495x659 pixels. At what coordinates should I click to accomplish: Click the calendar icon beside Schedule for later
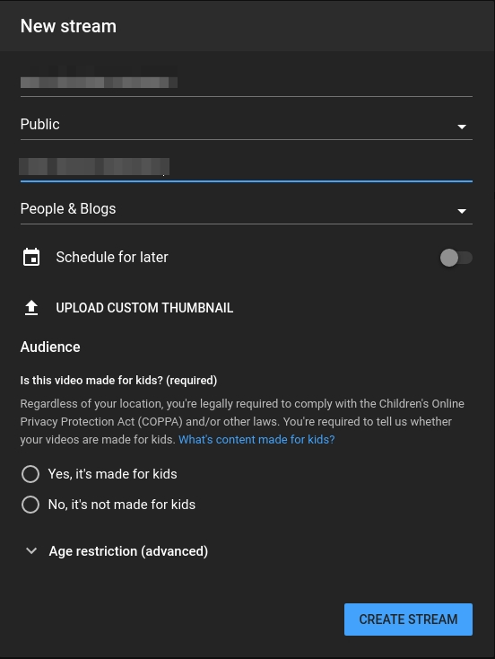tap(31, 257)
